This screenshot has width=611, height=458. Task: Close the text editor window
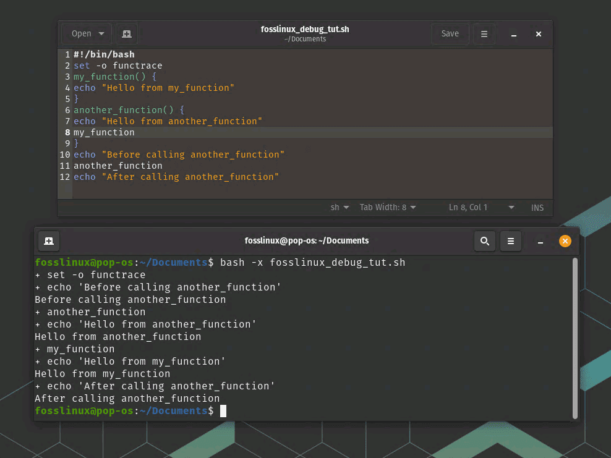tap(539, 34)
